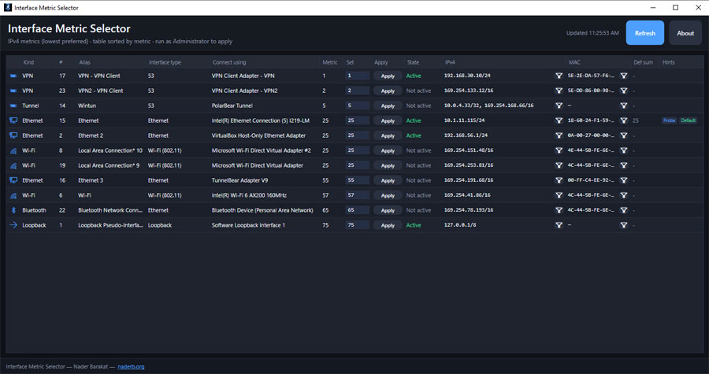Screen dimensions: 709x374
Task: Focus the Set field showing 57 for Wi-Fi
Action: [x=357, y=195]
